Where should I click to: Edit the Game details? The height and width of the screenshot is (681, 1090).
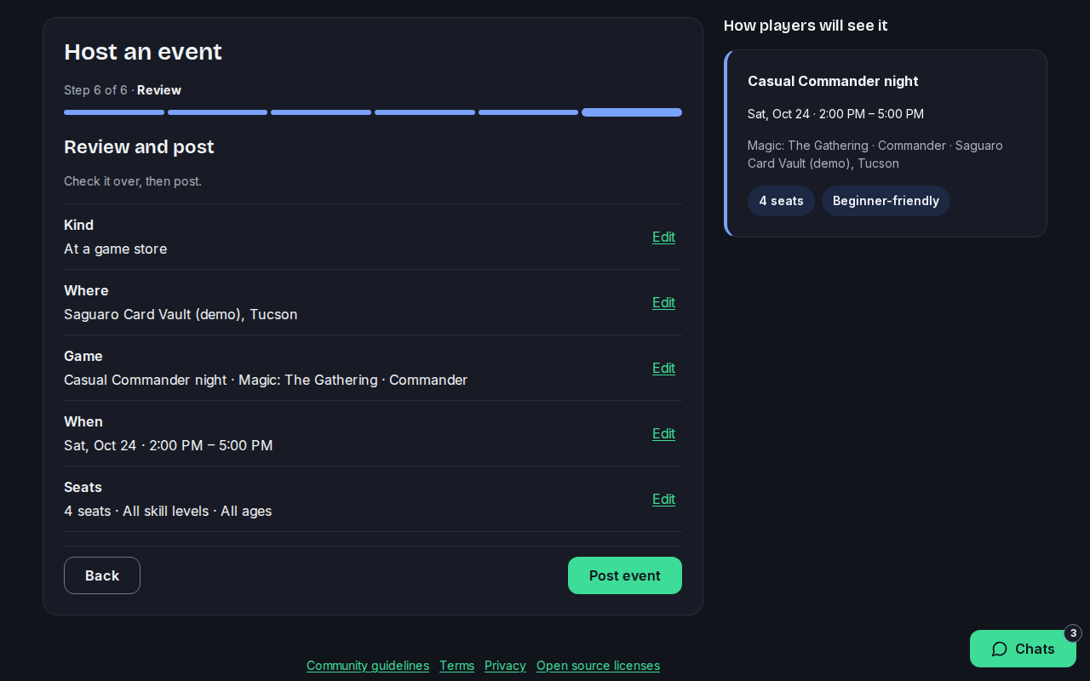pyautogui.click(x=663, y=368)
